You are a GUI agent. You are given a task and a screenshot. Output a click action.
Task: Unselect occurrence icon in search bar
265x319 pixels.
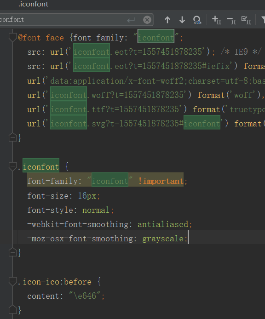pyautogui.click(x=231, y=21)
